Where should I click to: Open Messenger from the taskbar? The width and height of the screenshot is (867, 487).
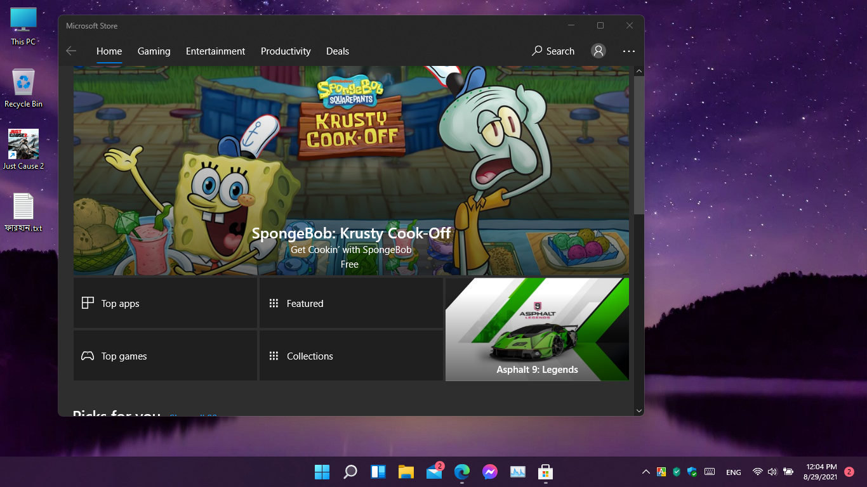tap(489, 472)
